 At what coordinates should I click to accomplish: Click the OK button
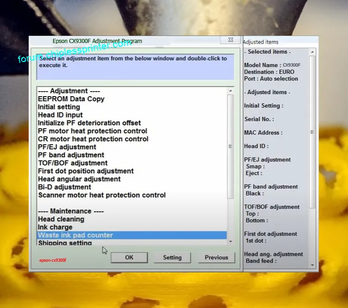tap(129, 258)
